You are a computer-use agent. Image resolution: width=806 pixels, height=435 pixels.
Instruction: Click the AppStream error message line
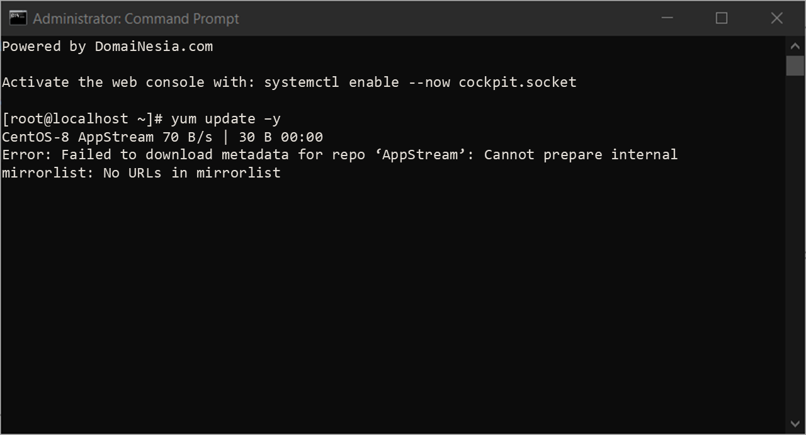tap(340, 154)
